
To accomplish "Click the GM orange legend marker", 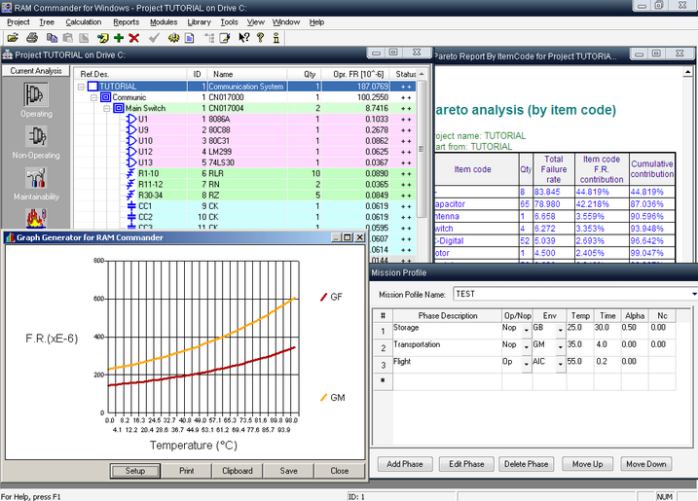I will pyautogui.click(x=324, y=397).
